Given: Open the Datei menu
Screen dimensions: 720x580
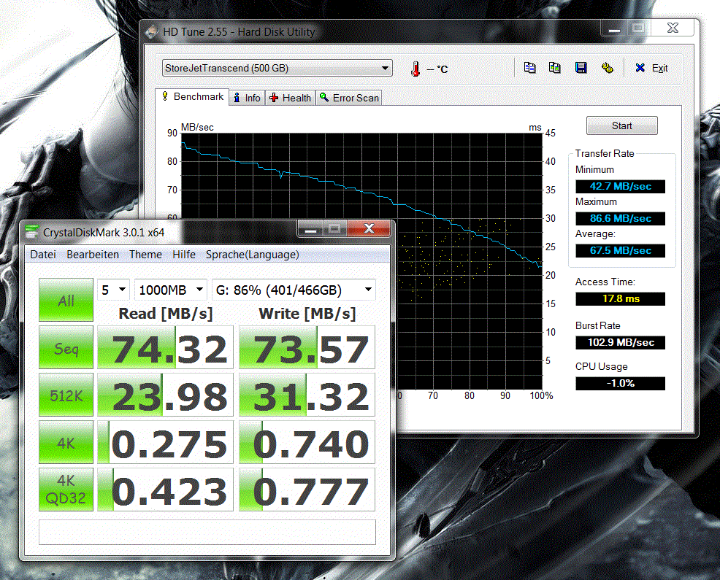Looking at the screenshot, I should [x=42, y=254].
